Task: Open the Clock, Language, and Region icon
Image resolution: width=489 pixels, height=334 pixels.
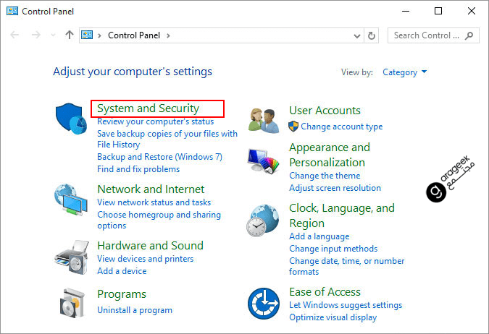Action: click(x=263, y=220)
